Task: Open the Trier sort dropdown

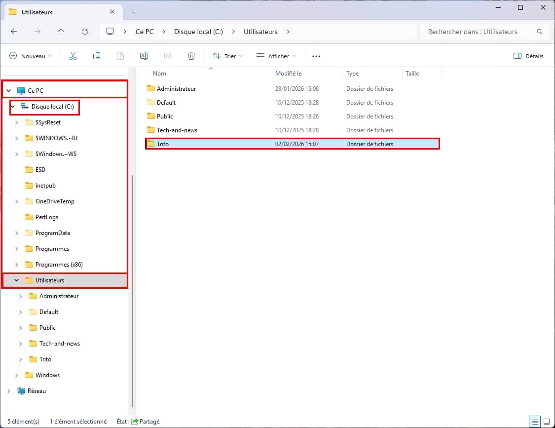Action: pos(227,56)
